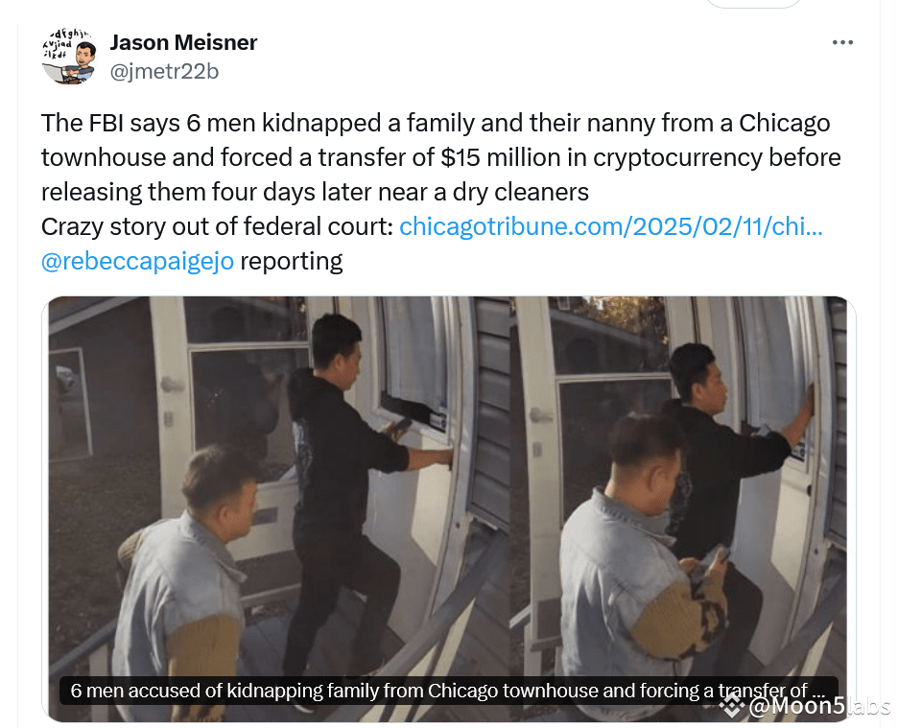Screen dimensions: 898x728
Task: Click the door handle in right photo
Action: (x=541, y=414)
